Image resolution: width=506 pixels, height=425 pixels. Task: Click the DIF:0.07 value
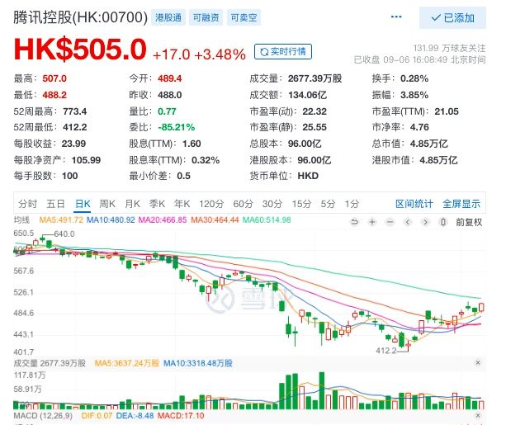97,416
